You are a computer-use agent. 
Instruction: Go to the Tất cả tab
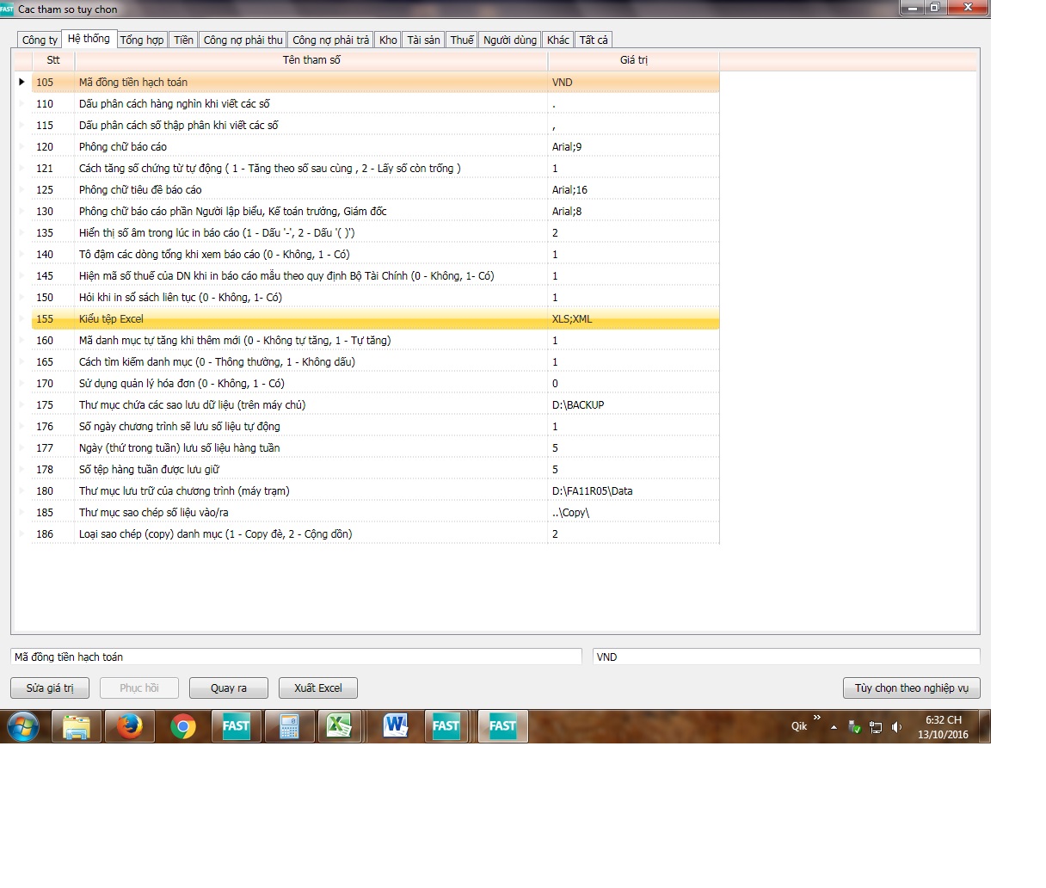pos(594,40)
